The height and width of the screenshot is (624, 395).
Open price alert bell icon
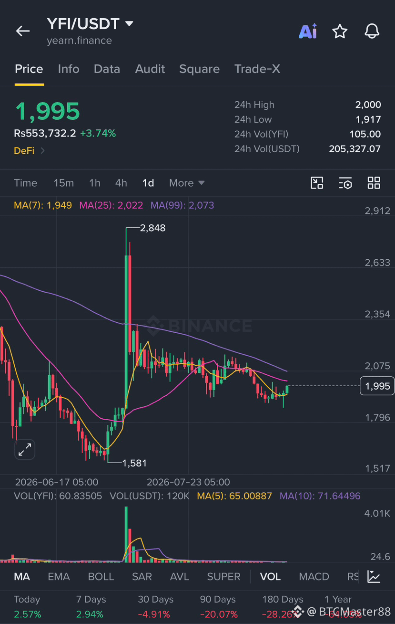[x=372, y=32]
